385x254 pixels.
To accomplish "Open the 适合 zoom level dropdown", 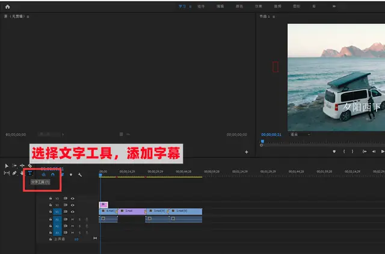I will tap(300, 134).
